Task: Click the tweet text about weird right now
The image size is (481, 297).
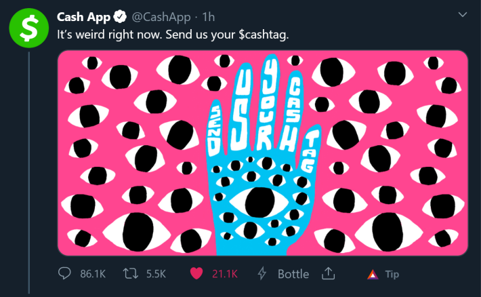Action: pyautogui.click(x=173, y=35)
